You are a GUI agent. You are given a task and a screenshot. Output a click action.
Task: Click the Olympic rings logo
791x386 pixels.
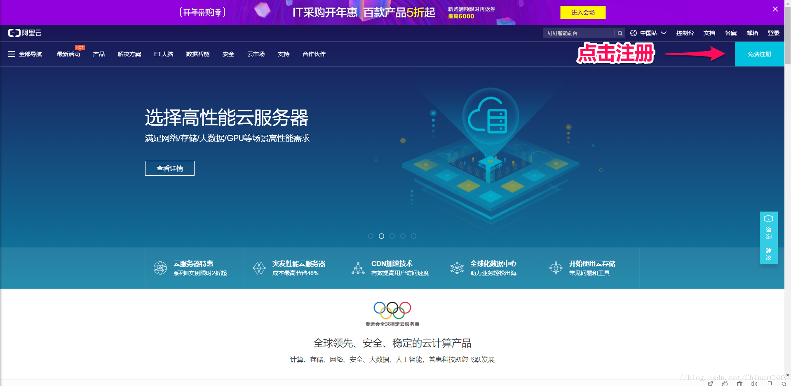click(x=392, y=310)
